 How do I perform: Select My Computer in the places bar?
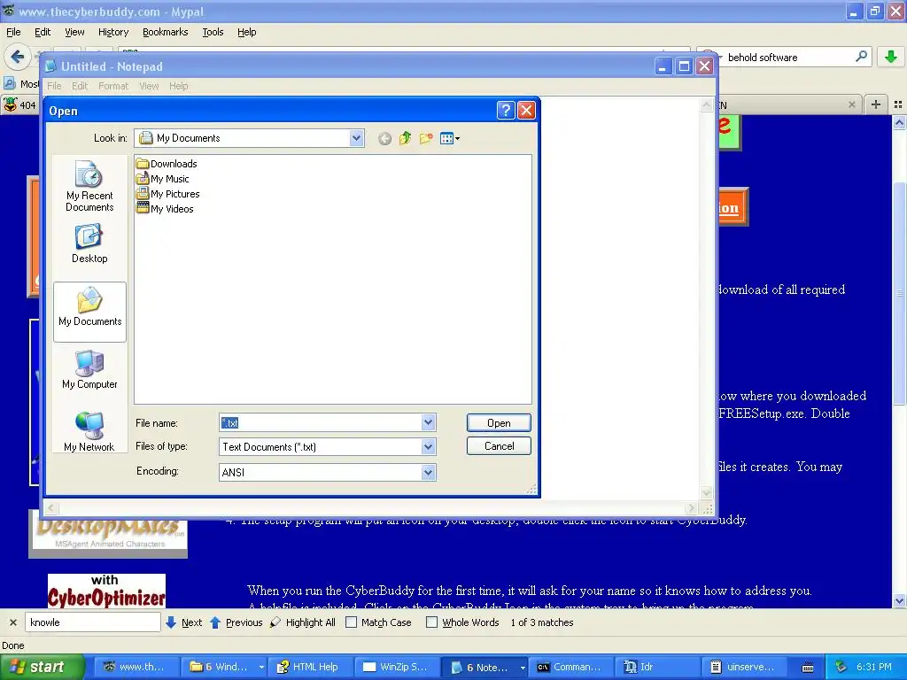(89, 370)
